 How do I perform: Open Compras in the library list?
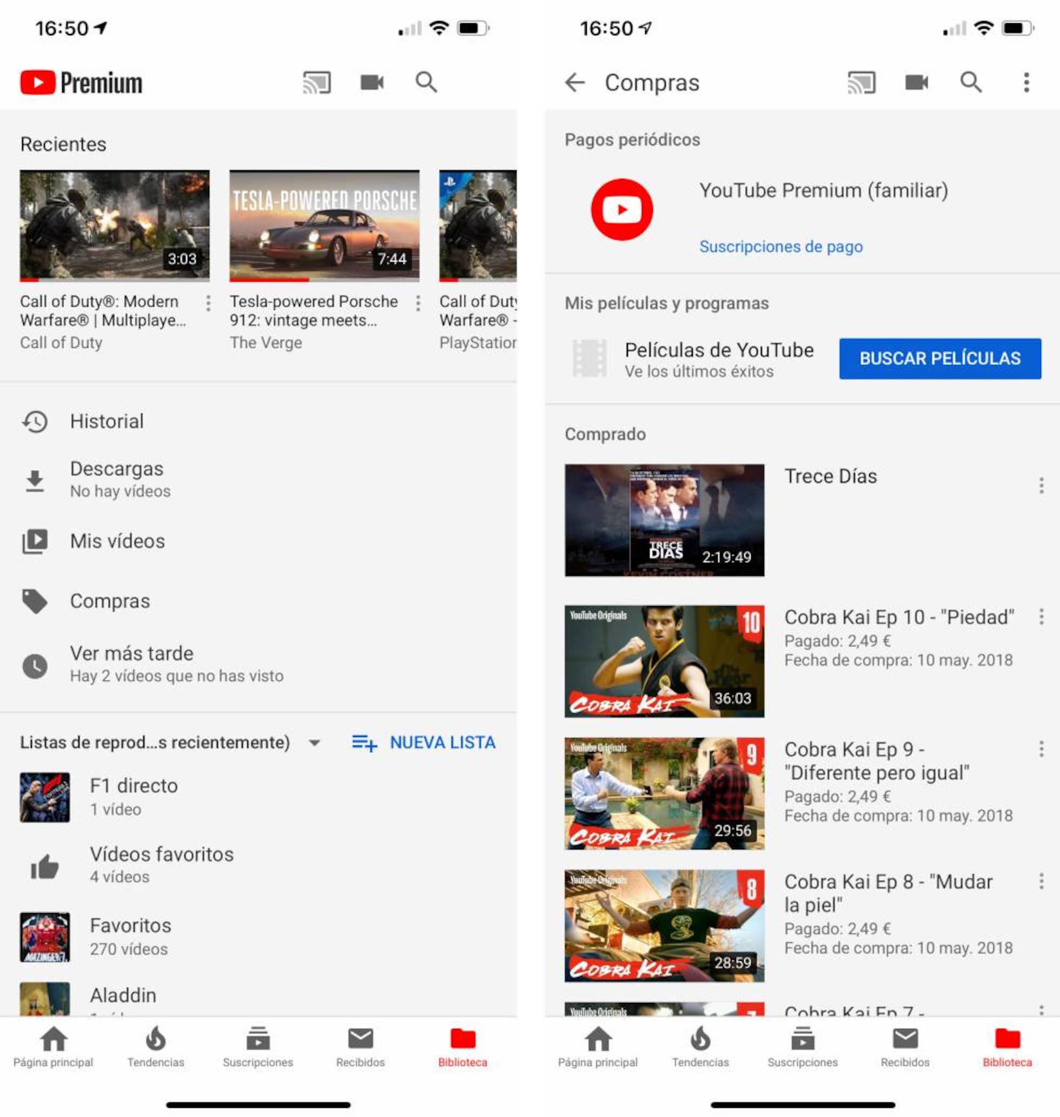tap(258, 601)
